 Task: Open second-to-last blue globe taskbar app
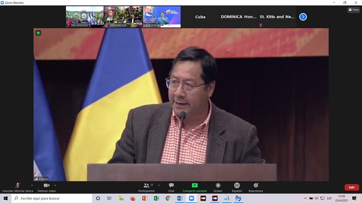[238, 198]
